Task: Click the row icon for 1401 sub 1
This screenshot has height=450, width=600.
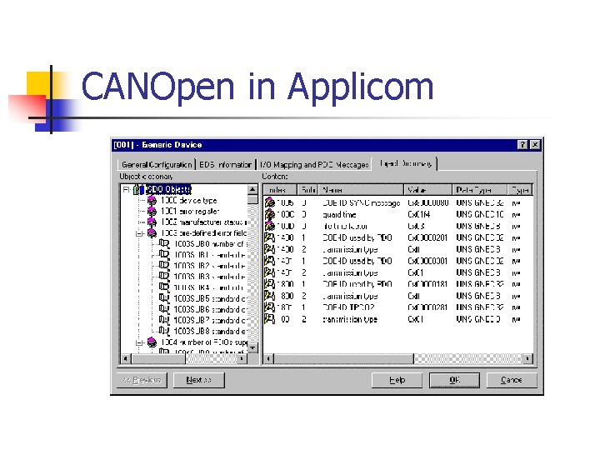Action: click(x=270, y=261)
